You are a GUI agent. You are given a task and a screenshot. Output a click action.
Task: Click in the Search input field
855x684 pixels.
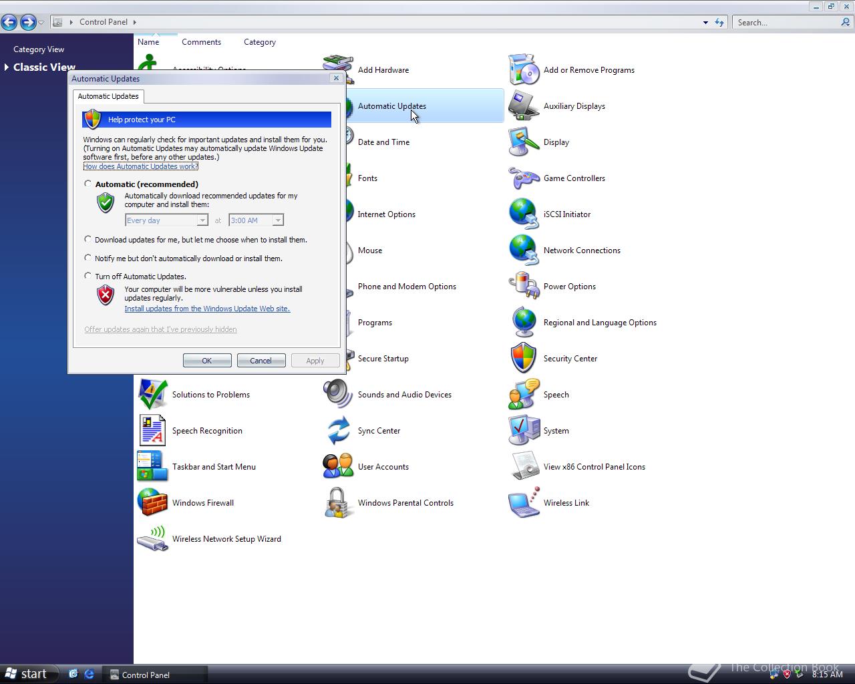pyautogui.click(x=787, y=22)
